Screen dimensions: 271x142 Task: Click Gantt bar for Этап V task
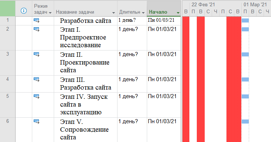point(245,122)
